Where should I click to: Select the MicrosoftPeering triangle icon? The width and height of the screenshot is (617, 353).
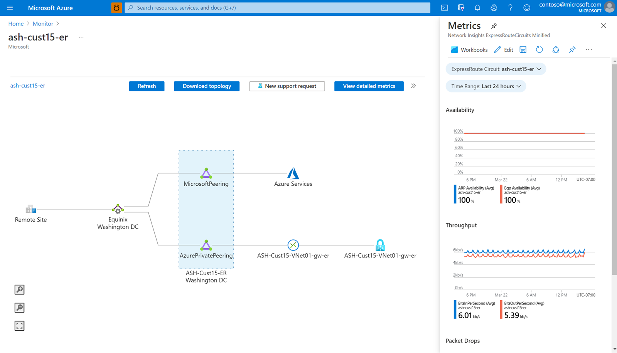pos(206,173)
